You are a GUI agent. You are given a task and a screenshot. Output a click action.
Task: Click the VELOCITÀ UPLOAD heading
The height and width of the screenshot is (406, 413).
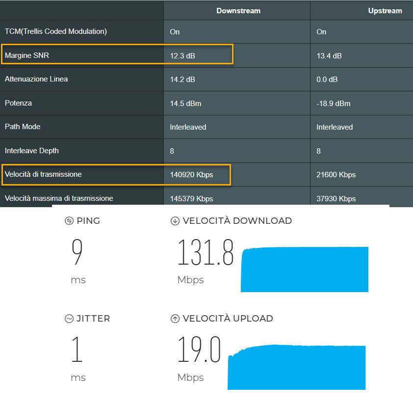pyautogui.click(x=228, y=319)
